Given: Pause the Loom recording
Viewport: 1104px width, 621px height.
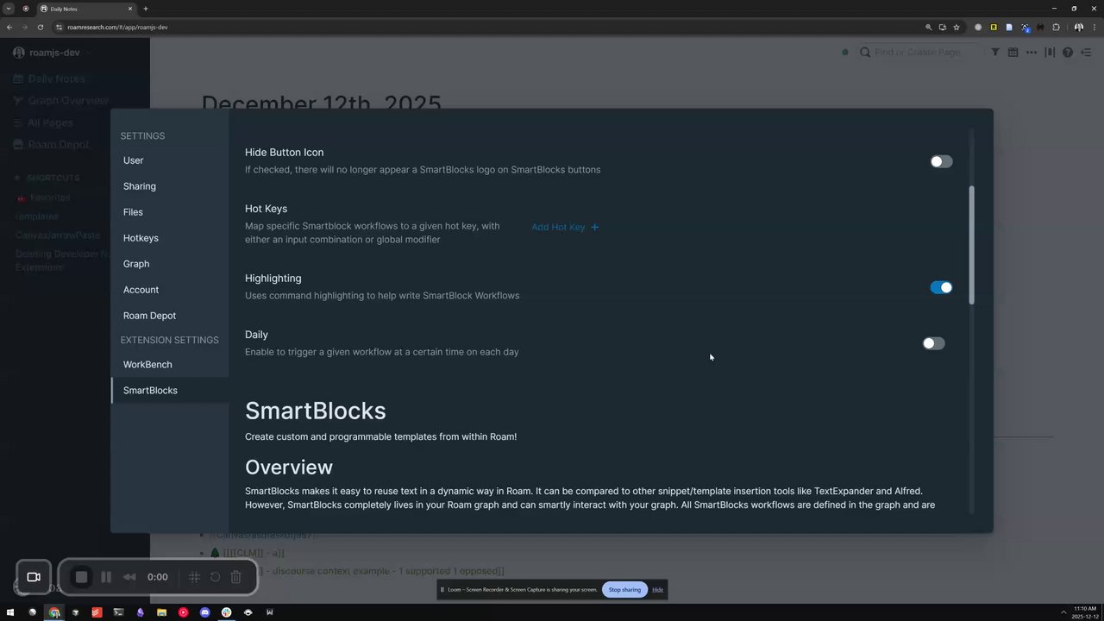Looking at the screenshot, I should pyautogui.click(x=106, y=577).
